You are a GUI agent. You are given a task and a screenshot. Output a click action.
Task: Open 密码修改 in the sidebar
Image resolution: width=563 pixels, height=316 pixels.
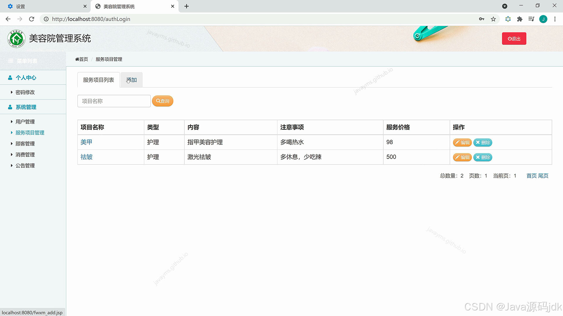point(25,92)
